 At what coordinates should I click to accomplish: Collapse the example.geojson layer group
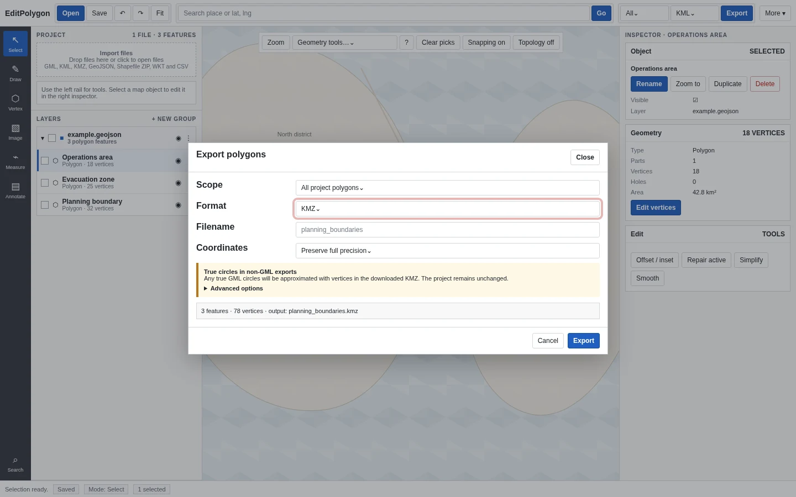43,138
